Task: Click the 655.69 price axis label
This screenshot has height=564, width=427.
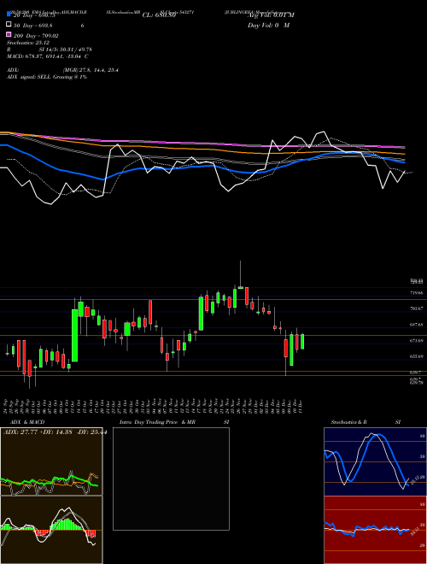Action: pos(417,356)
